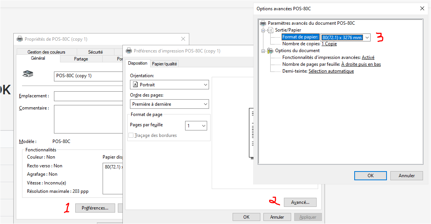Image resolution: width=431 pixels, height=224 pixels.
Task: Click the Avancé... button
Action: pyautogui.click(x=300, y=202)
